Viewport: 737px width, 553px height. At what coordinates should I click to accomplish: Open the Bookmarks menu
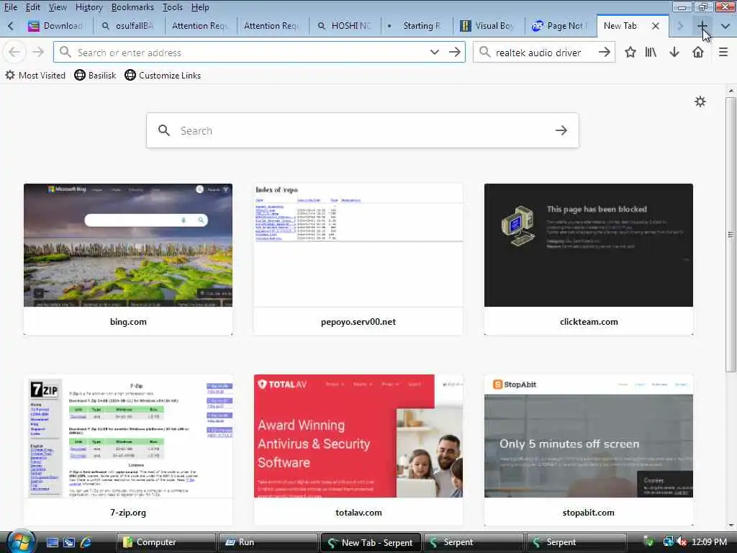coord(132,7)
